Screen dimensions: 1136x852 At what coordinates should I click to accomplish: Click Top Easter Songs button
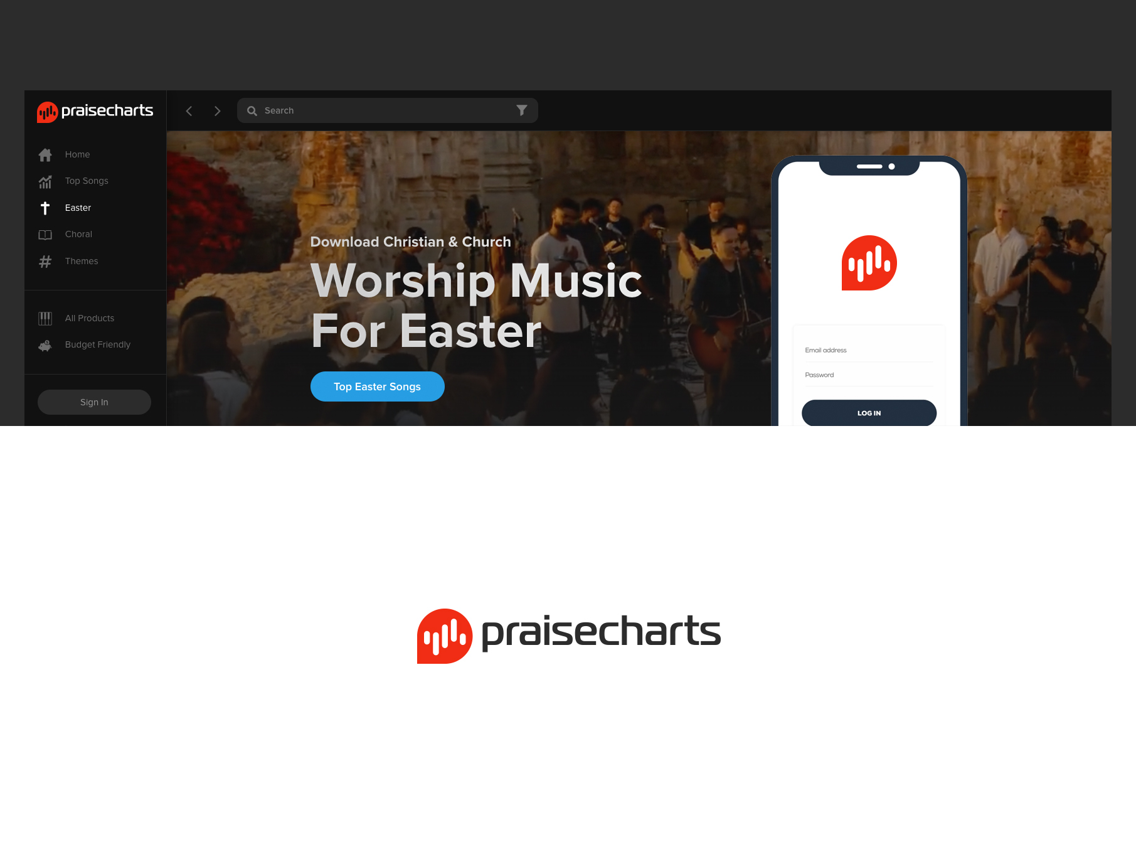click(378, 386)
